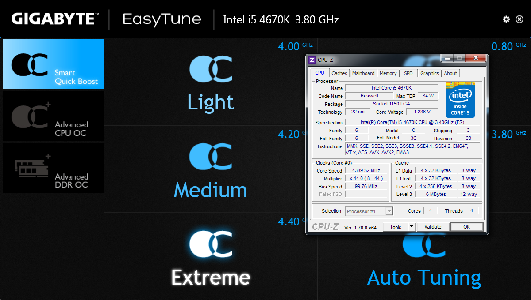Viewport: 531px width, 300px height.
Task: Click the Revision value C0
Action: pyautogui.click(x=468, y=138)
